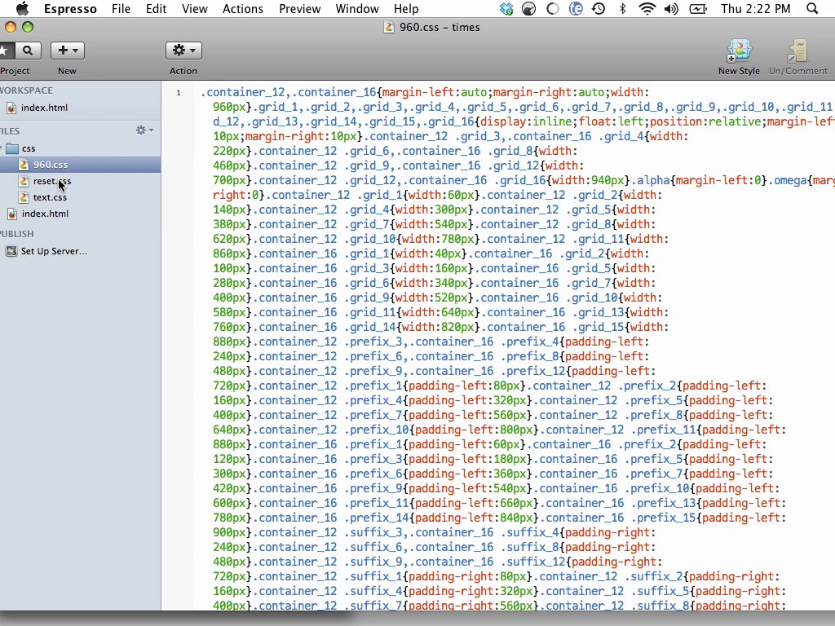The image size is (835, 626).
Task: Click the Set Up Server icon
Action: coord(11,251)
